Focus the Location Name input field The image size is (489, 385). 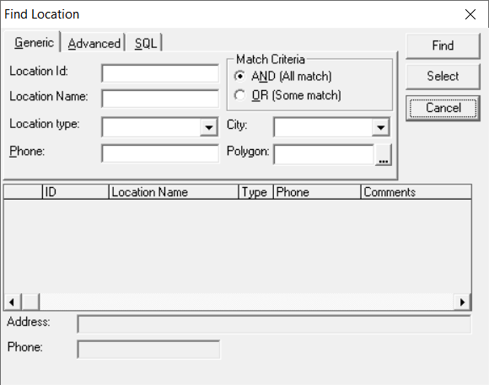click(160, 99)
